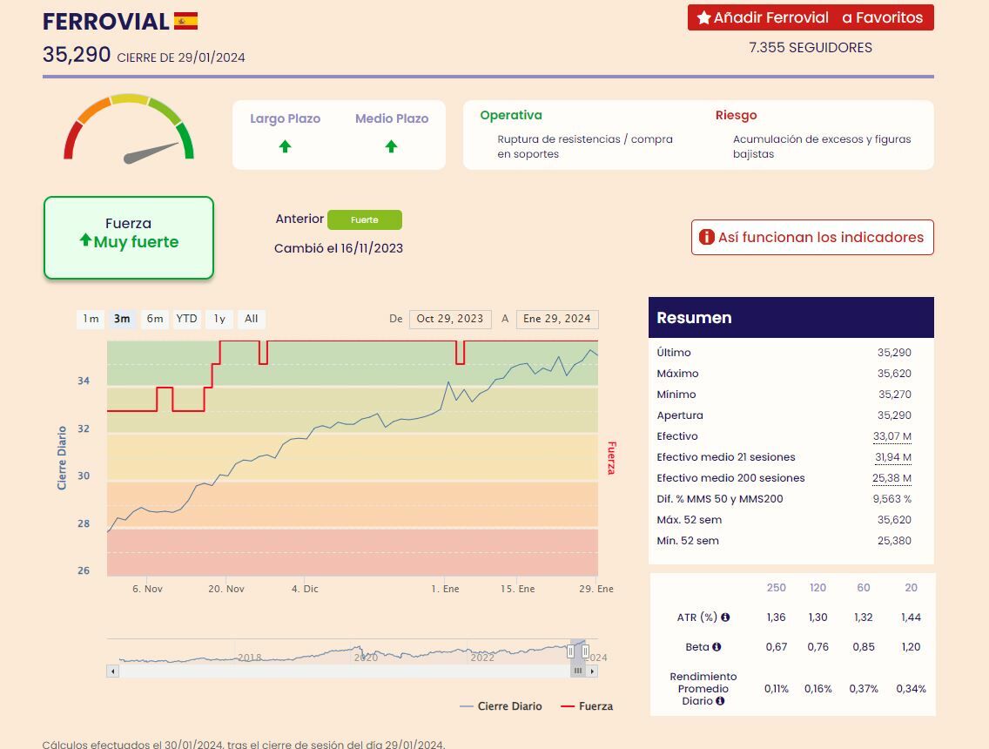Click the left navigator range handle

point(571,651)
